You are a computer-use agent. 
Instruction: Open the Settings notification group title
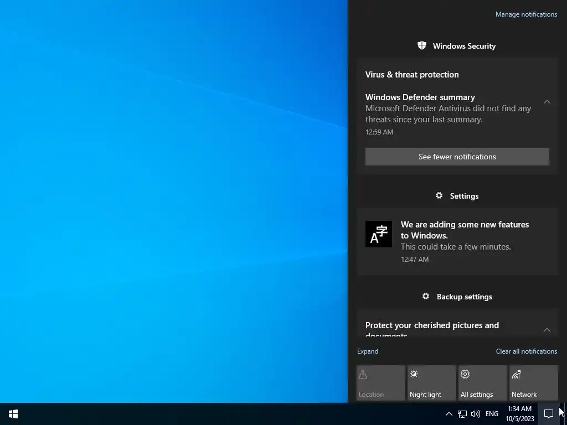[x=464, y=196]
